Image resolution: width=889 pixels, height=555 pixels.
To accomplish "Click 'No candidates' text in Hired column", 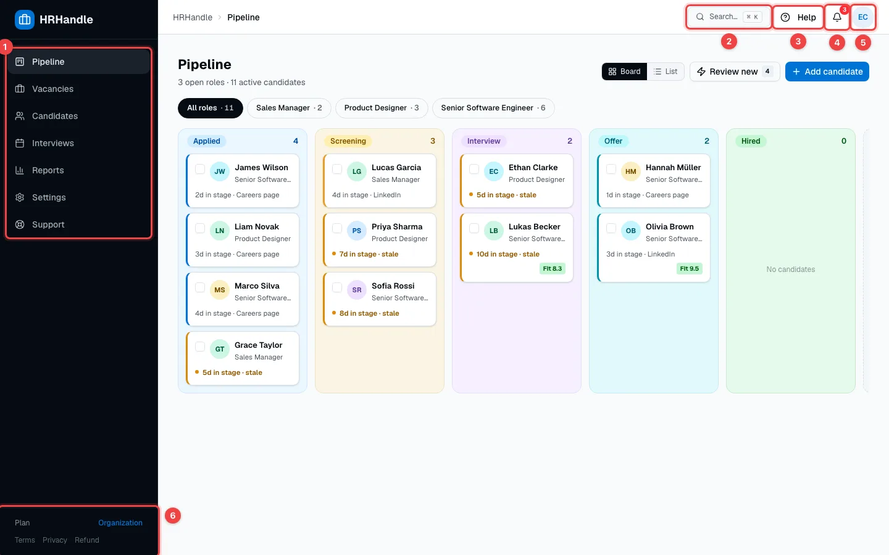I will [791, 269].
